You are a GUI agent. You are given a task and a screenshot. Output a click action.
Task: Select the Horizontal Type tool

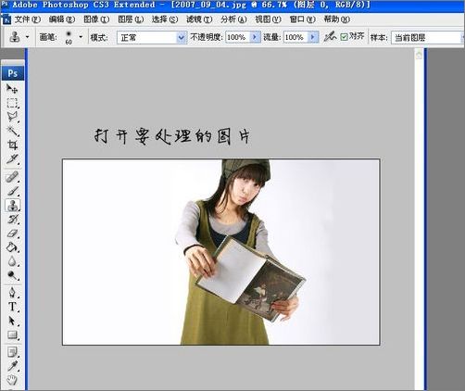(x=12, y=307)
